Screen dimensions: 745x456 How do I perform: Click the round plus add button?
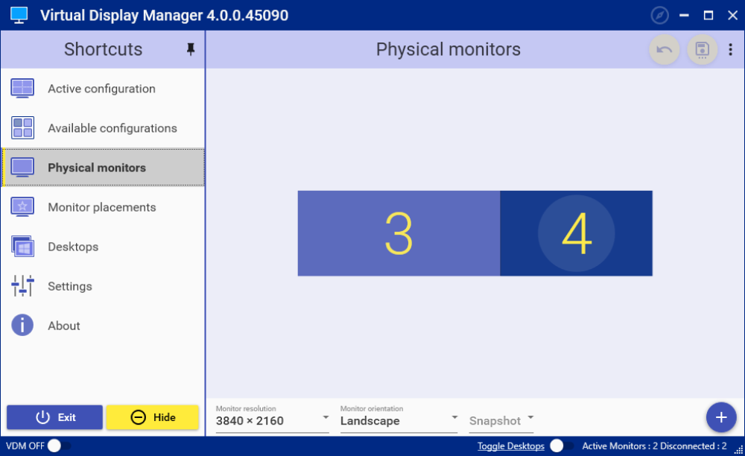coord(721,417)
